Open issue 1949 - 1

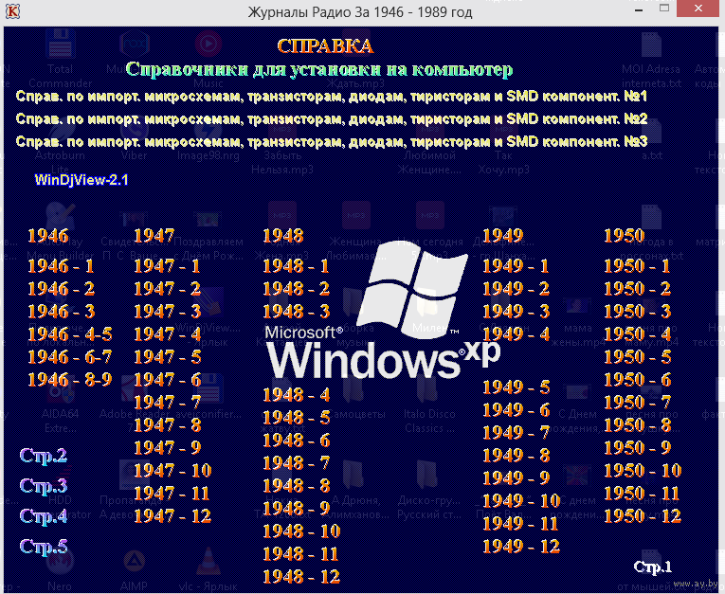[x=516, y=266]
